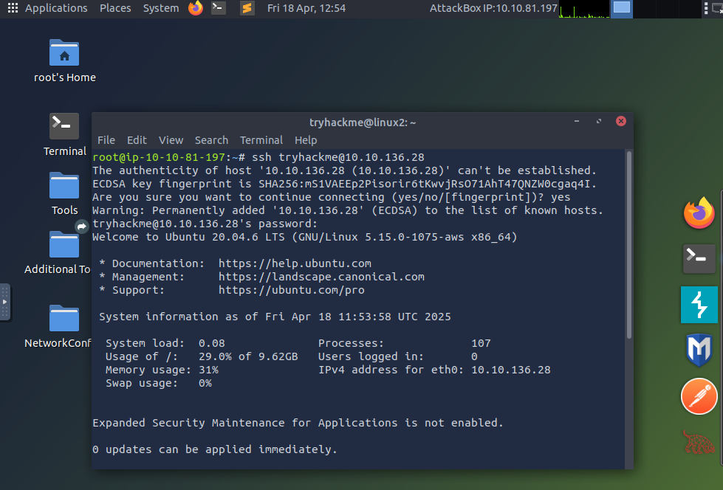Screen dimensions: 723x490
Task: Open Help menu in terminal window
Action: pyautogui.click(x=306, y=140)
